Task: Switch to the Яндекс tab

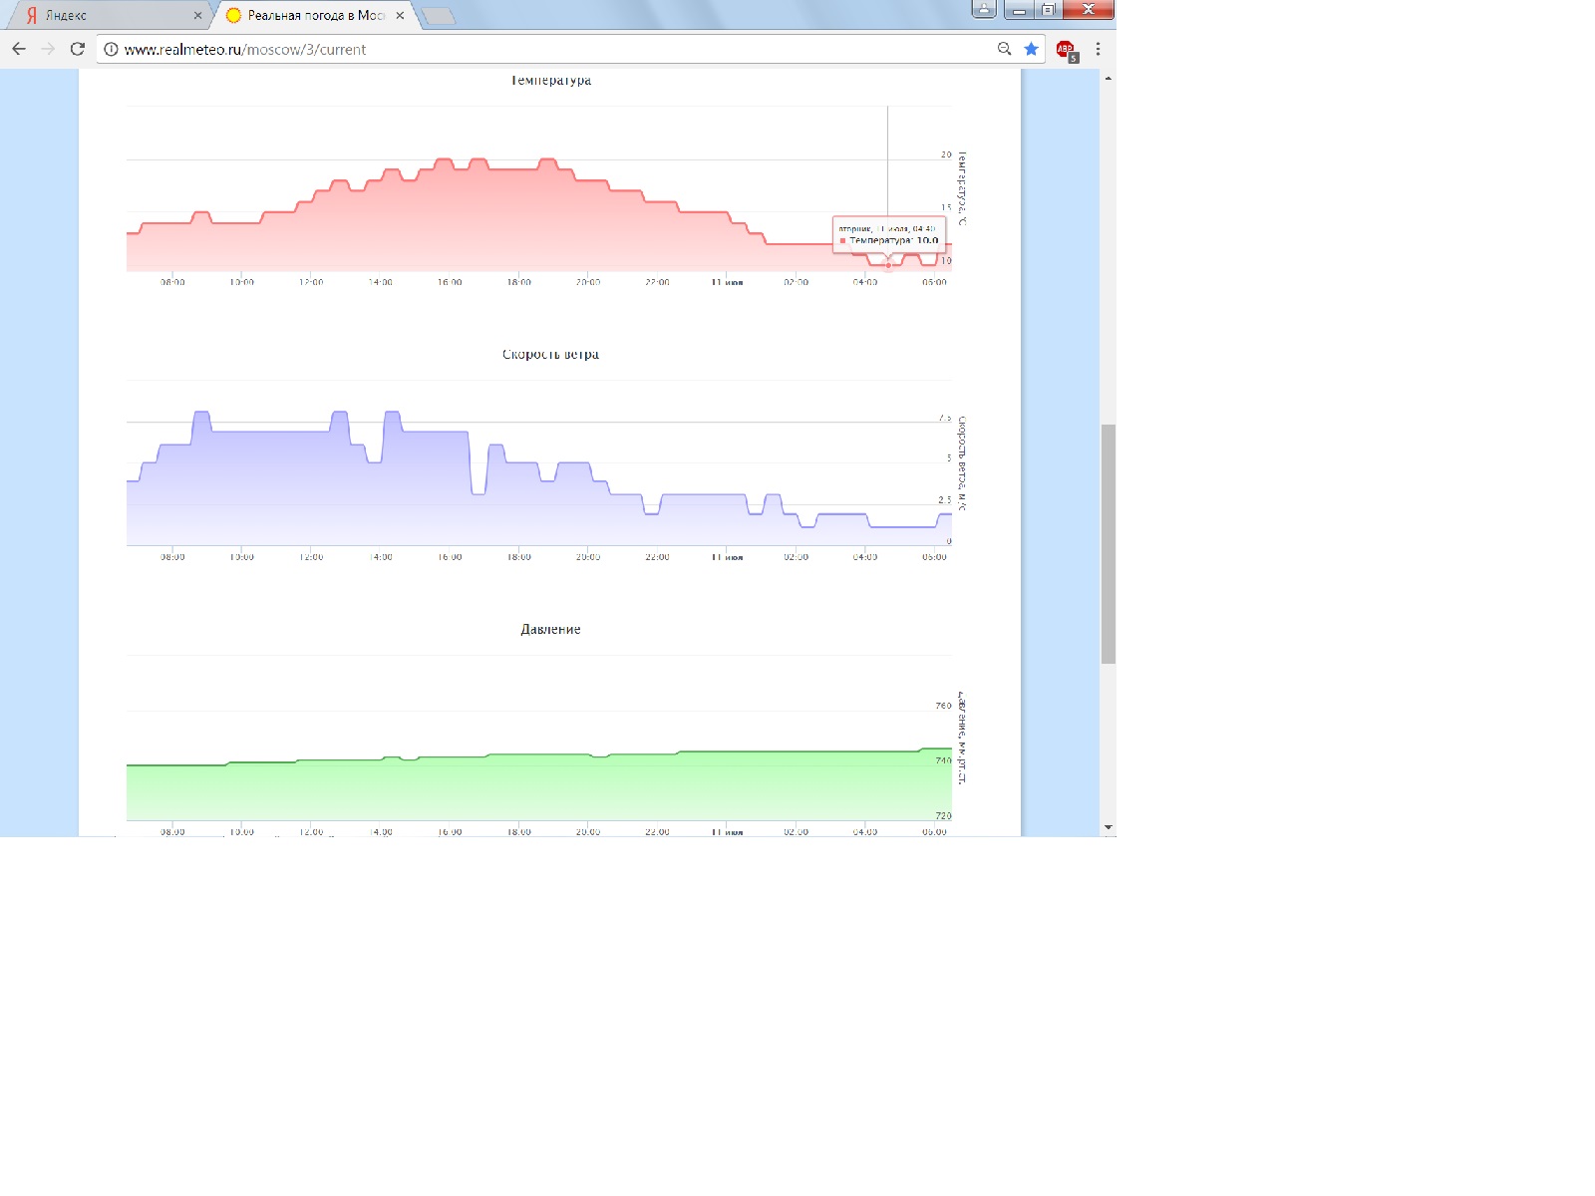Action: 100,16
